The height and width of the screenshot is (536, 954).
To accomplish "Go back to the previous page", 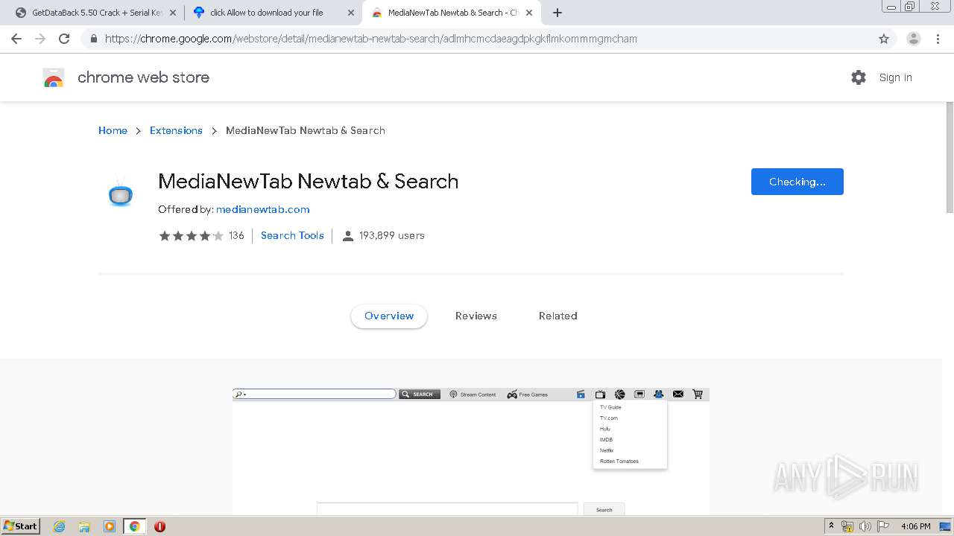I will 16,39.
